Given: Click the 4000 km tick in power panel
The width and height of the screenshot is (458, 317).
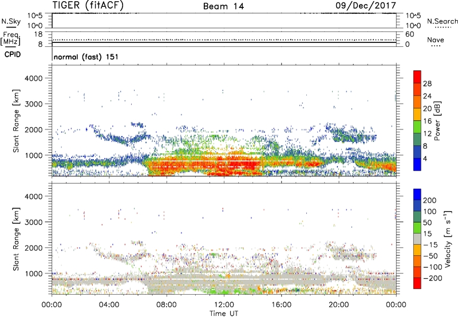Looking at the screenshot, I should [x=33, y=78].
